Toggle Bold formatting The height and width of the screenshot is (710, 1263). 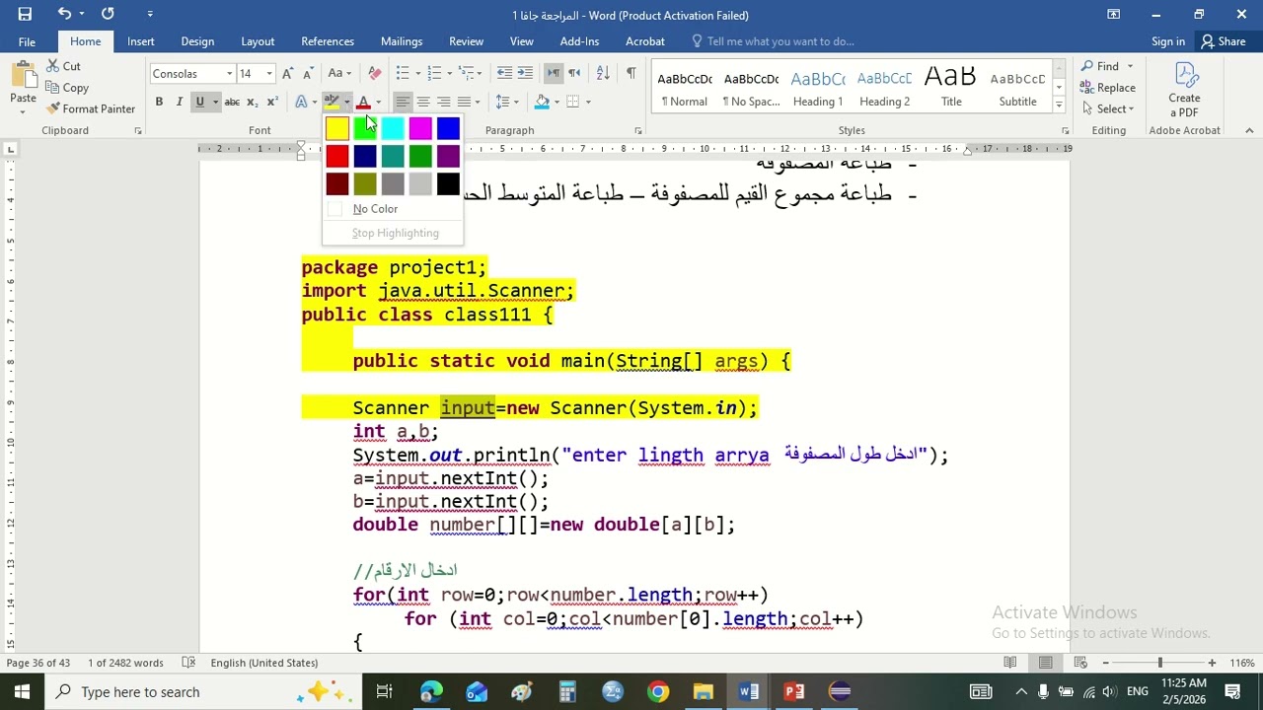click(x=159, y=102)
